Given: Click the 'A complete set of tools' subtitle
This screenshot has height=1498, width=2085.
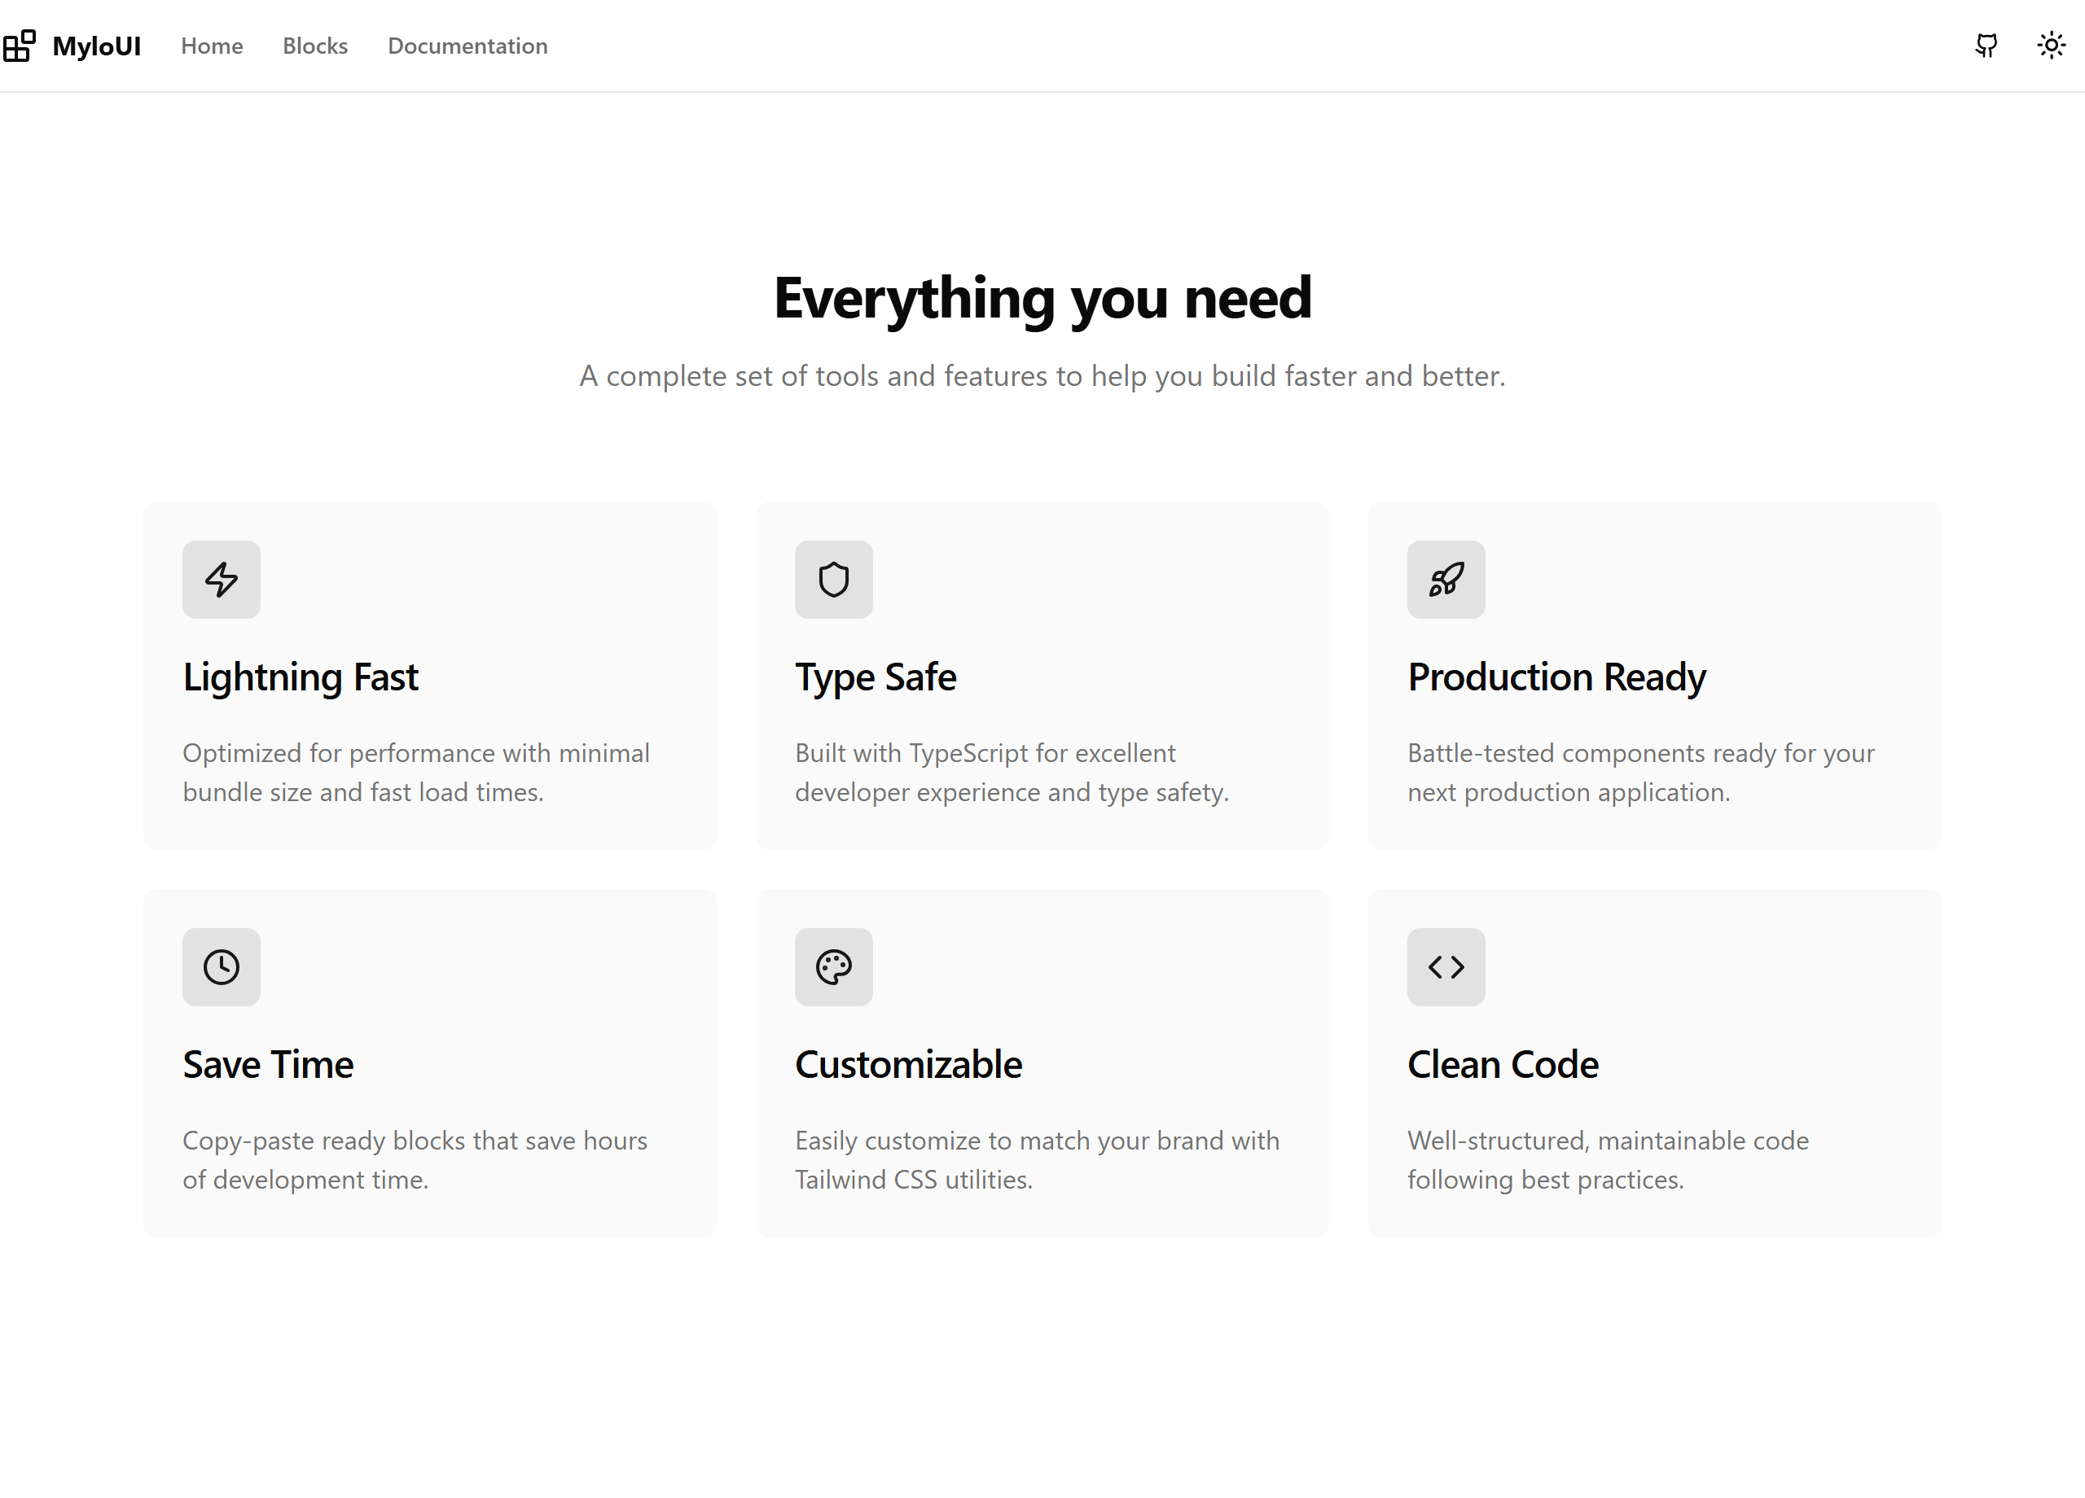Looking at the screenshot, I should click(x=1042, y=376).
